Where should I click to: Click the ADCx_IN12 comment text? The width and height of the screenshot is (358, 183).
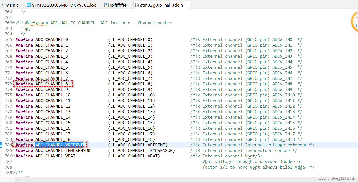[x=283, y=106]
